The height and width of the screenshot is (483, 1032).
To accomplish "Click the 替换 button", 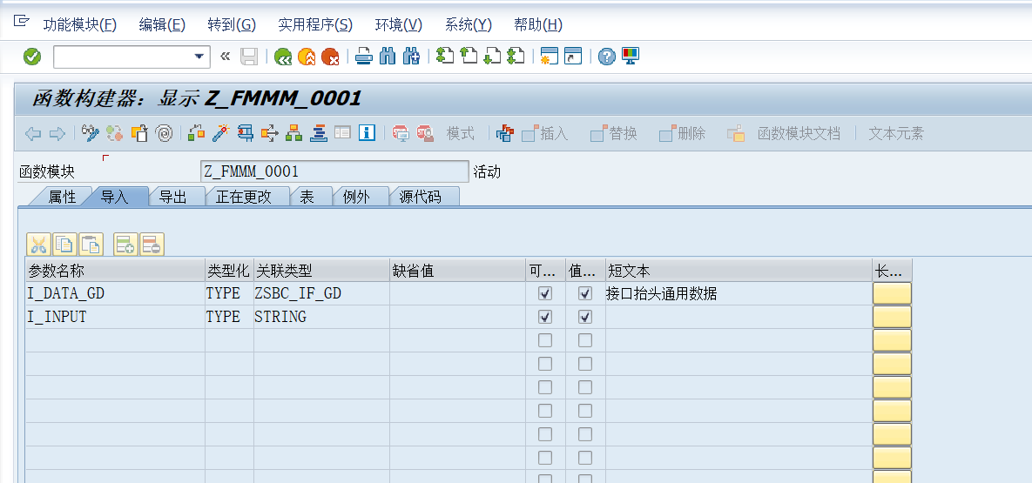I will 613,133.
